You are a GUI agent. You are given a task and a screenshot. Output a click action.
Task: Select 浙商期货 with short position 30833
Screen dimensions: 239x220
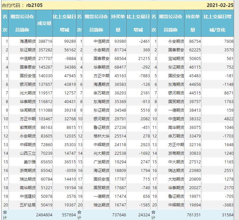tap(176, 153)
